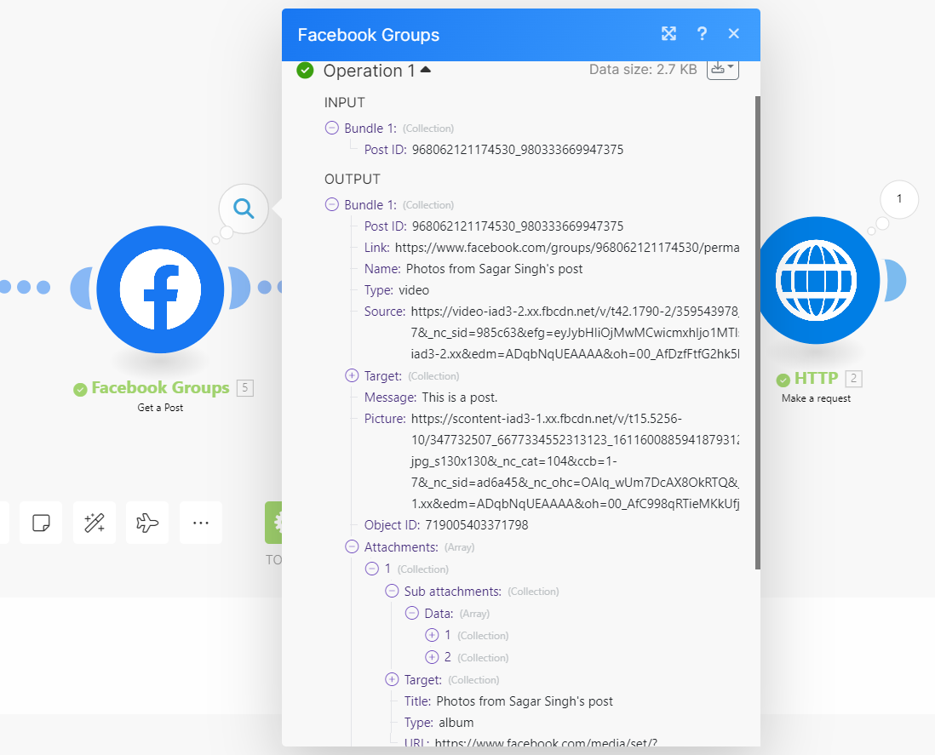935x755 pixels.
Task: Click the Object ID value 719005403371798
Action: [477, 525]
